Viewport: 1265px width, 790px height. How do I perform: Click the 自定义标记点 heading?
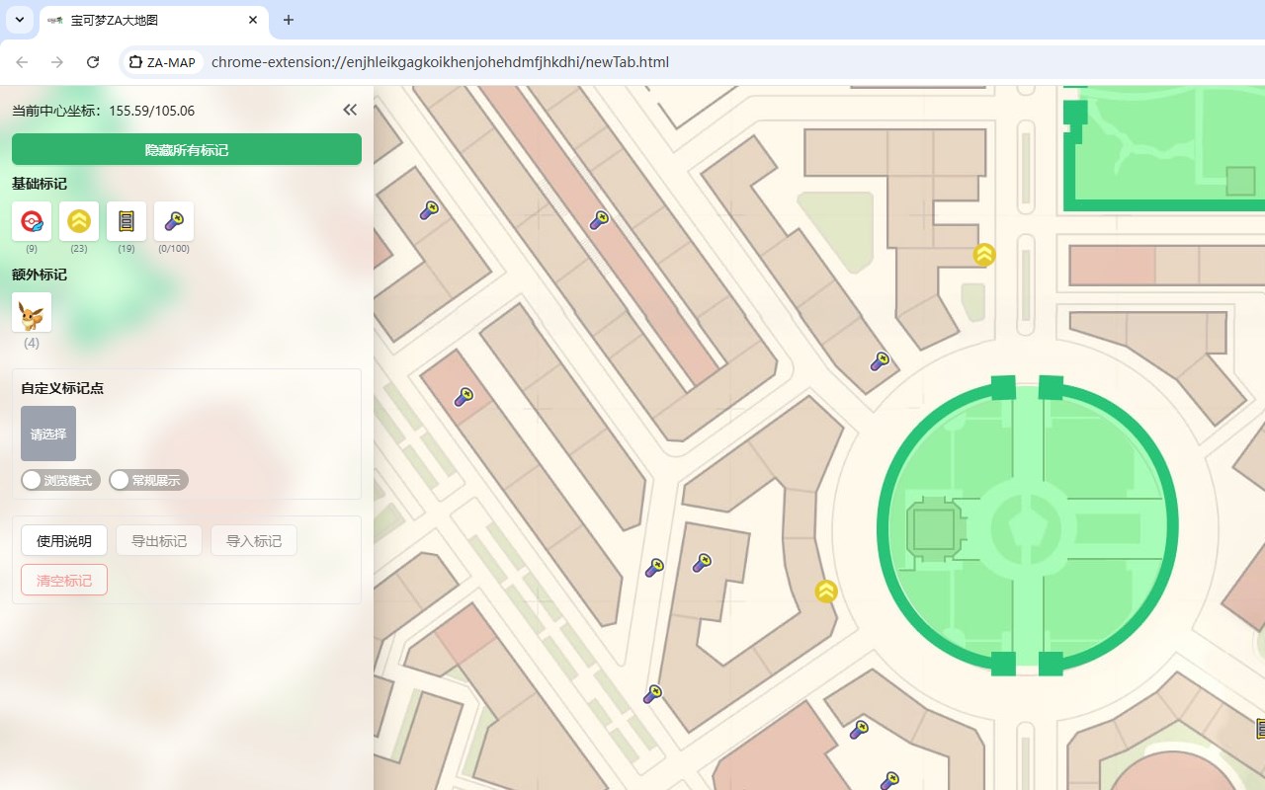coord(62,388)
